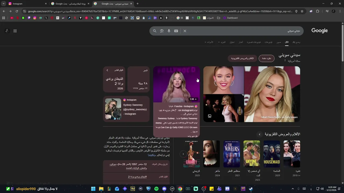Play the 1:05 Instagram video thumbnail
The width and height of the screenshot is (344, 193).
click(x=177, y=84)
